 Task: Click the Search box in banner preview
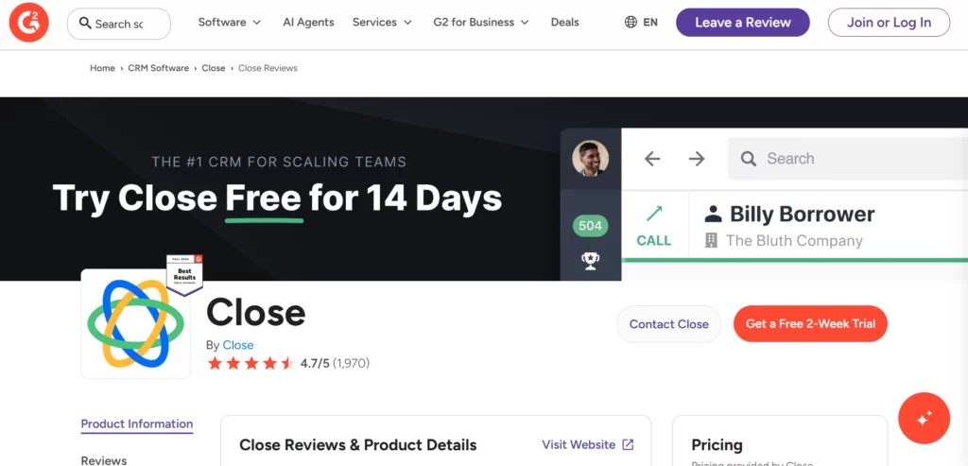click(x=848, y=159)
